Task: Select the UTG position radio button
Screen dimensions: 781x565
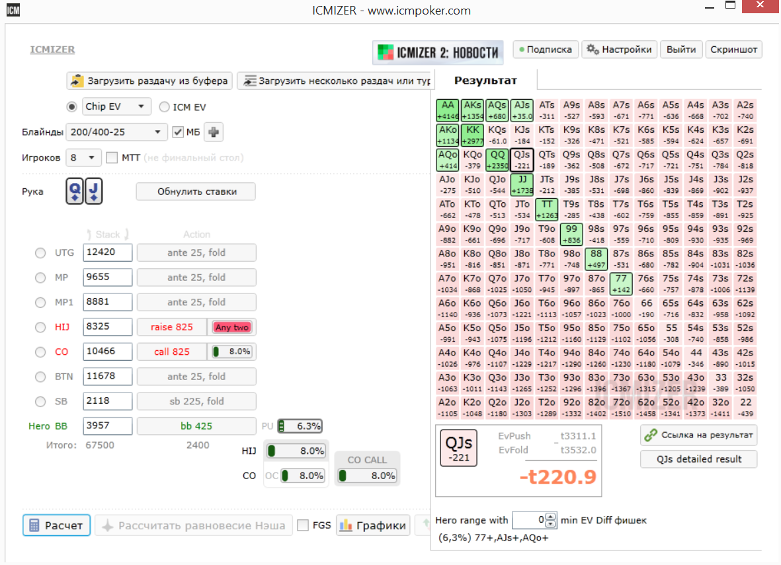Action: coord(40,253)
